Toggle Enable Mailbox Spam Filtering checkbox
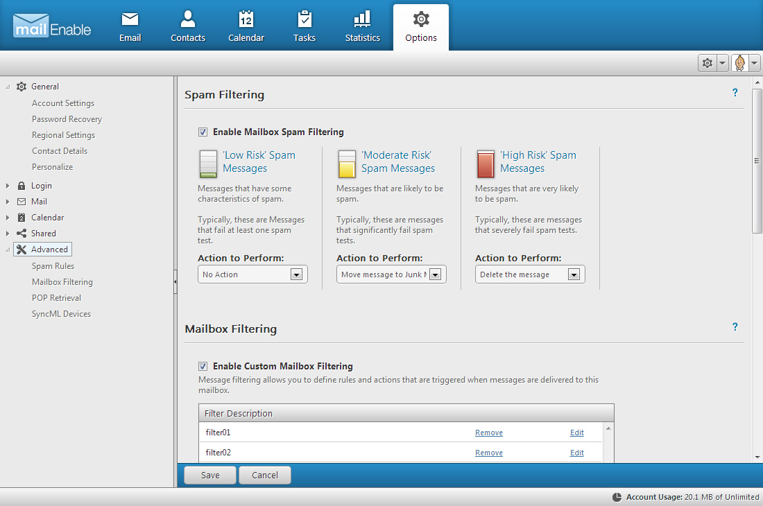The width and height of the screenshot is (763, 506). (x=203, y=132)
